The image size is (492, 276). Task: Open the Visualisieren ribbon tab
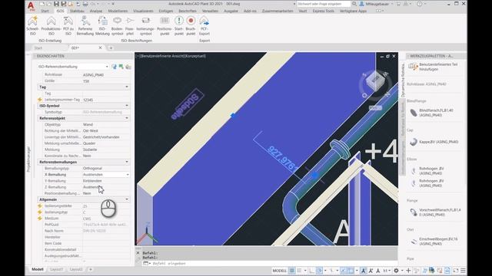[x=143, y=11]
